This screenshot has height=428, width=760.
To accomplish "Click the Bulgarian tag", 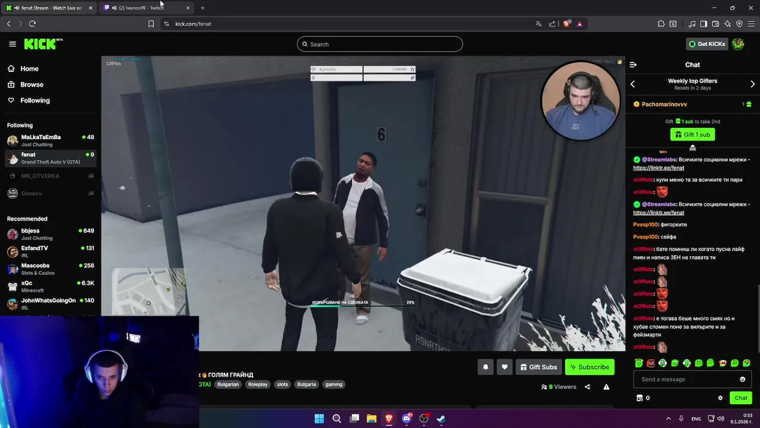I will pyautogui.click(x=228, y=385).
